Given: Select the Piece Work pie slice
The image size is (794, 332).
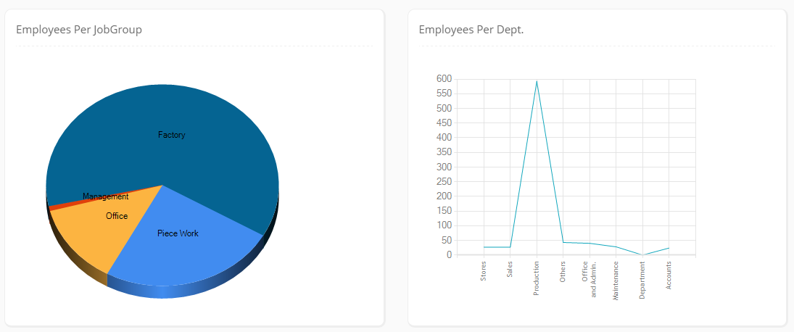Looking at the screenshot, I should pyautogui.click(x=178, y=233).
